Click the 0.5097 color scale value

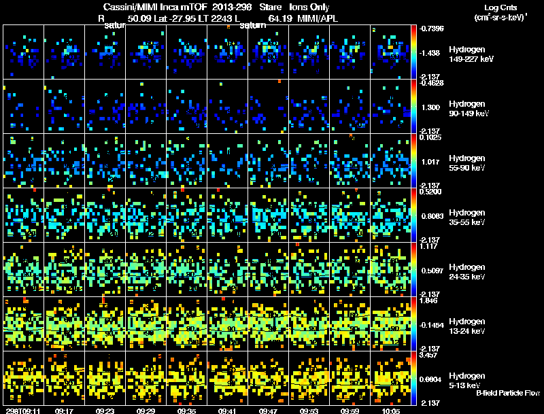[432, 271]
